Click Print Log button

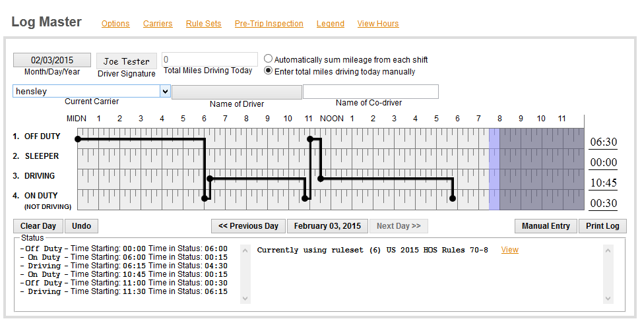click(x=602, y=226)
